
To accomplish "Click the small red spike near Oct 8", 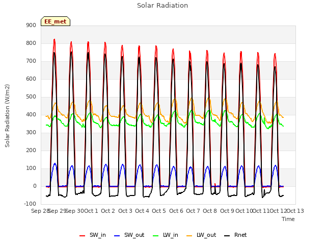I will 215,184.
